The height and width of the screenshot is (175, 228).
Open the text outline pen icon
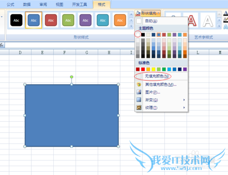coord(226,20)
